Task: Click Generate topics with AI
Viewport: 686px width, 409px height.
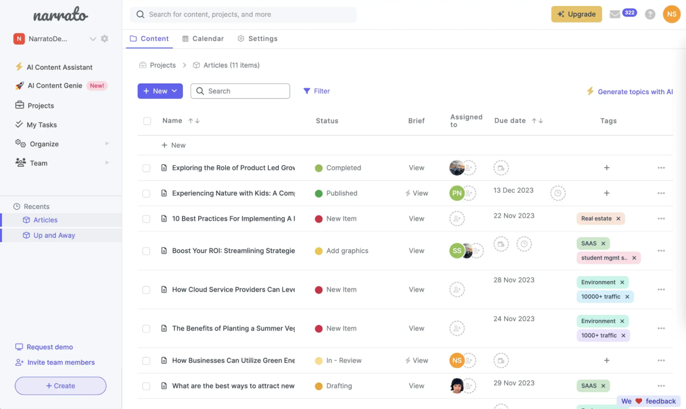Action: 635,91
